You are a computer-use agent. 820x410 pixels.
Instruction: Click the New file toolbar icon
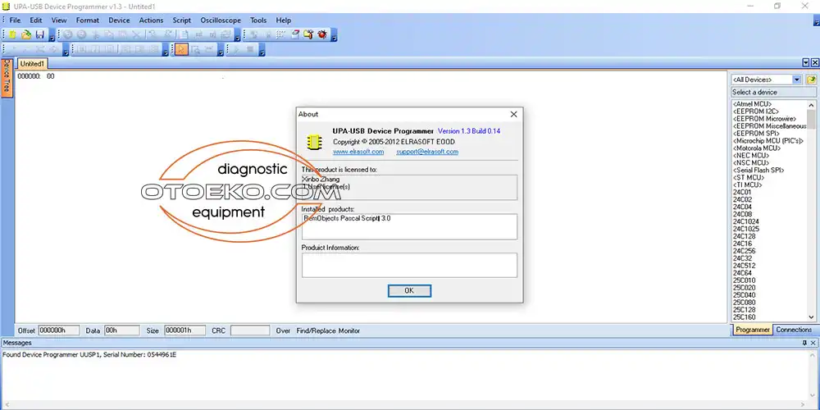[12, 34]
